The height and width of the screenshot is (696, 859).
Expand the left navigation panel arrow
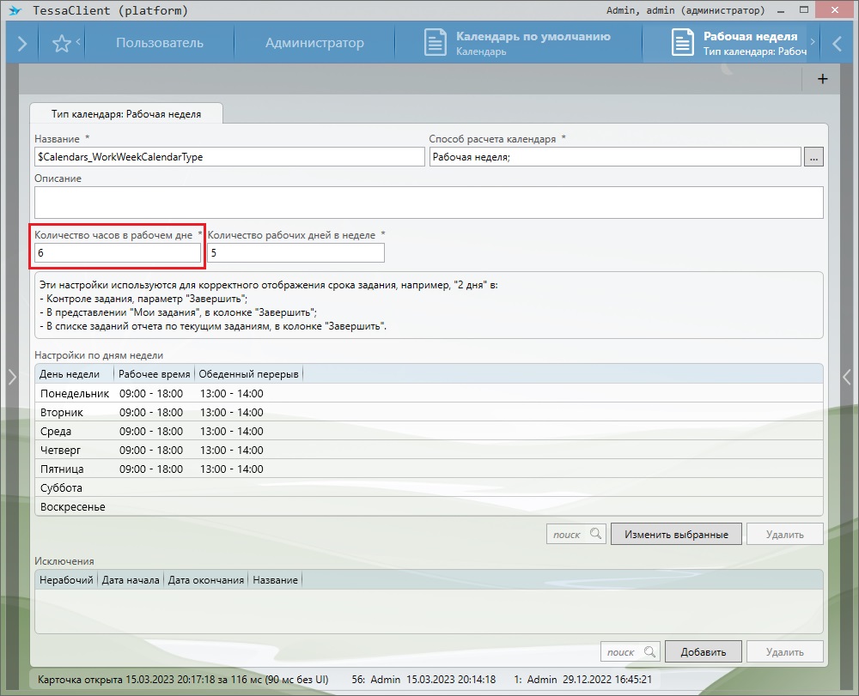(x=21, y=43)
